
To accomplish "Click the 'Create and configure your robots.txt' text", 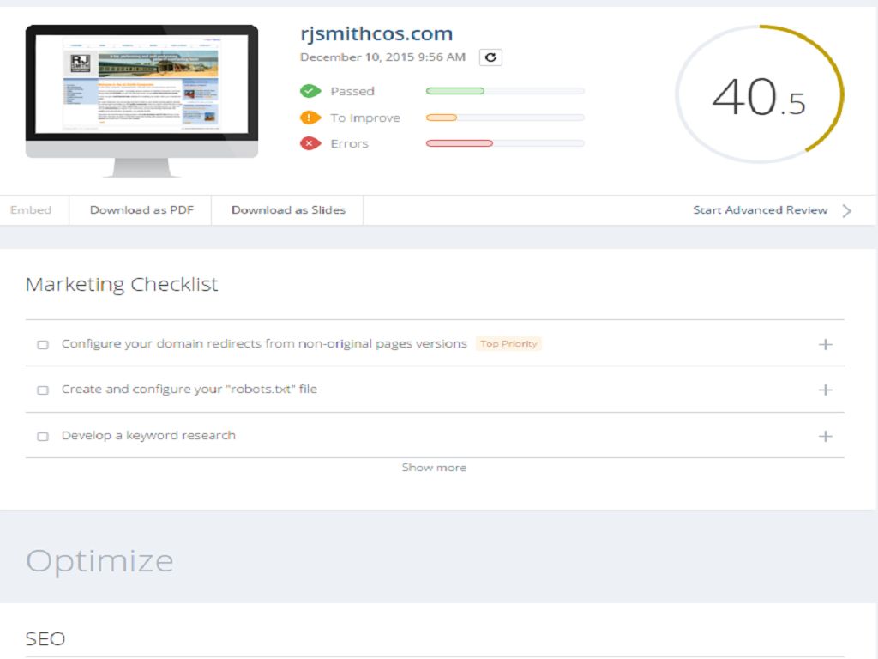I will point(189,389).
